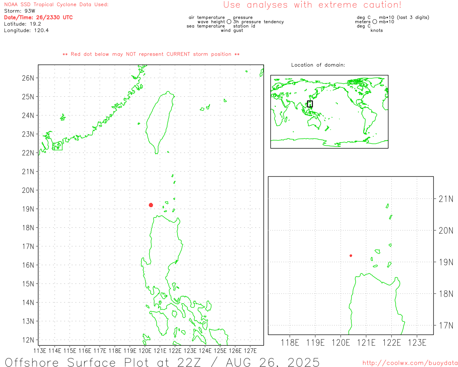Click the 117E longitude label on main map
458x367 pixels.
pyautogui.click(x=100, y=351)
